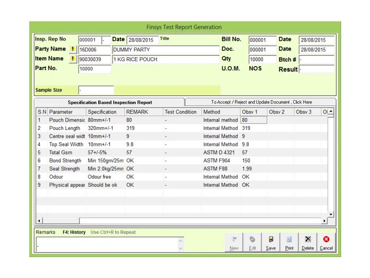This screenshot has height=278, width=370.
Task: Click the item code field 90030039
Action: click(x=94, y=59)
